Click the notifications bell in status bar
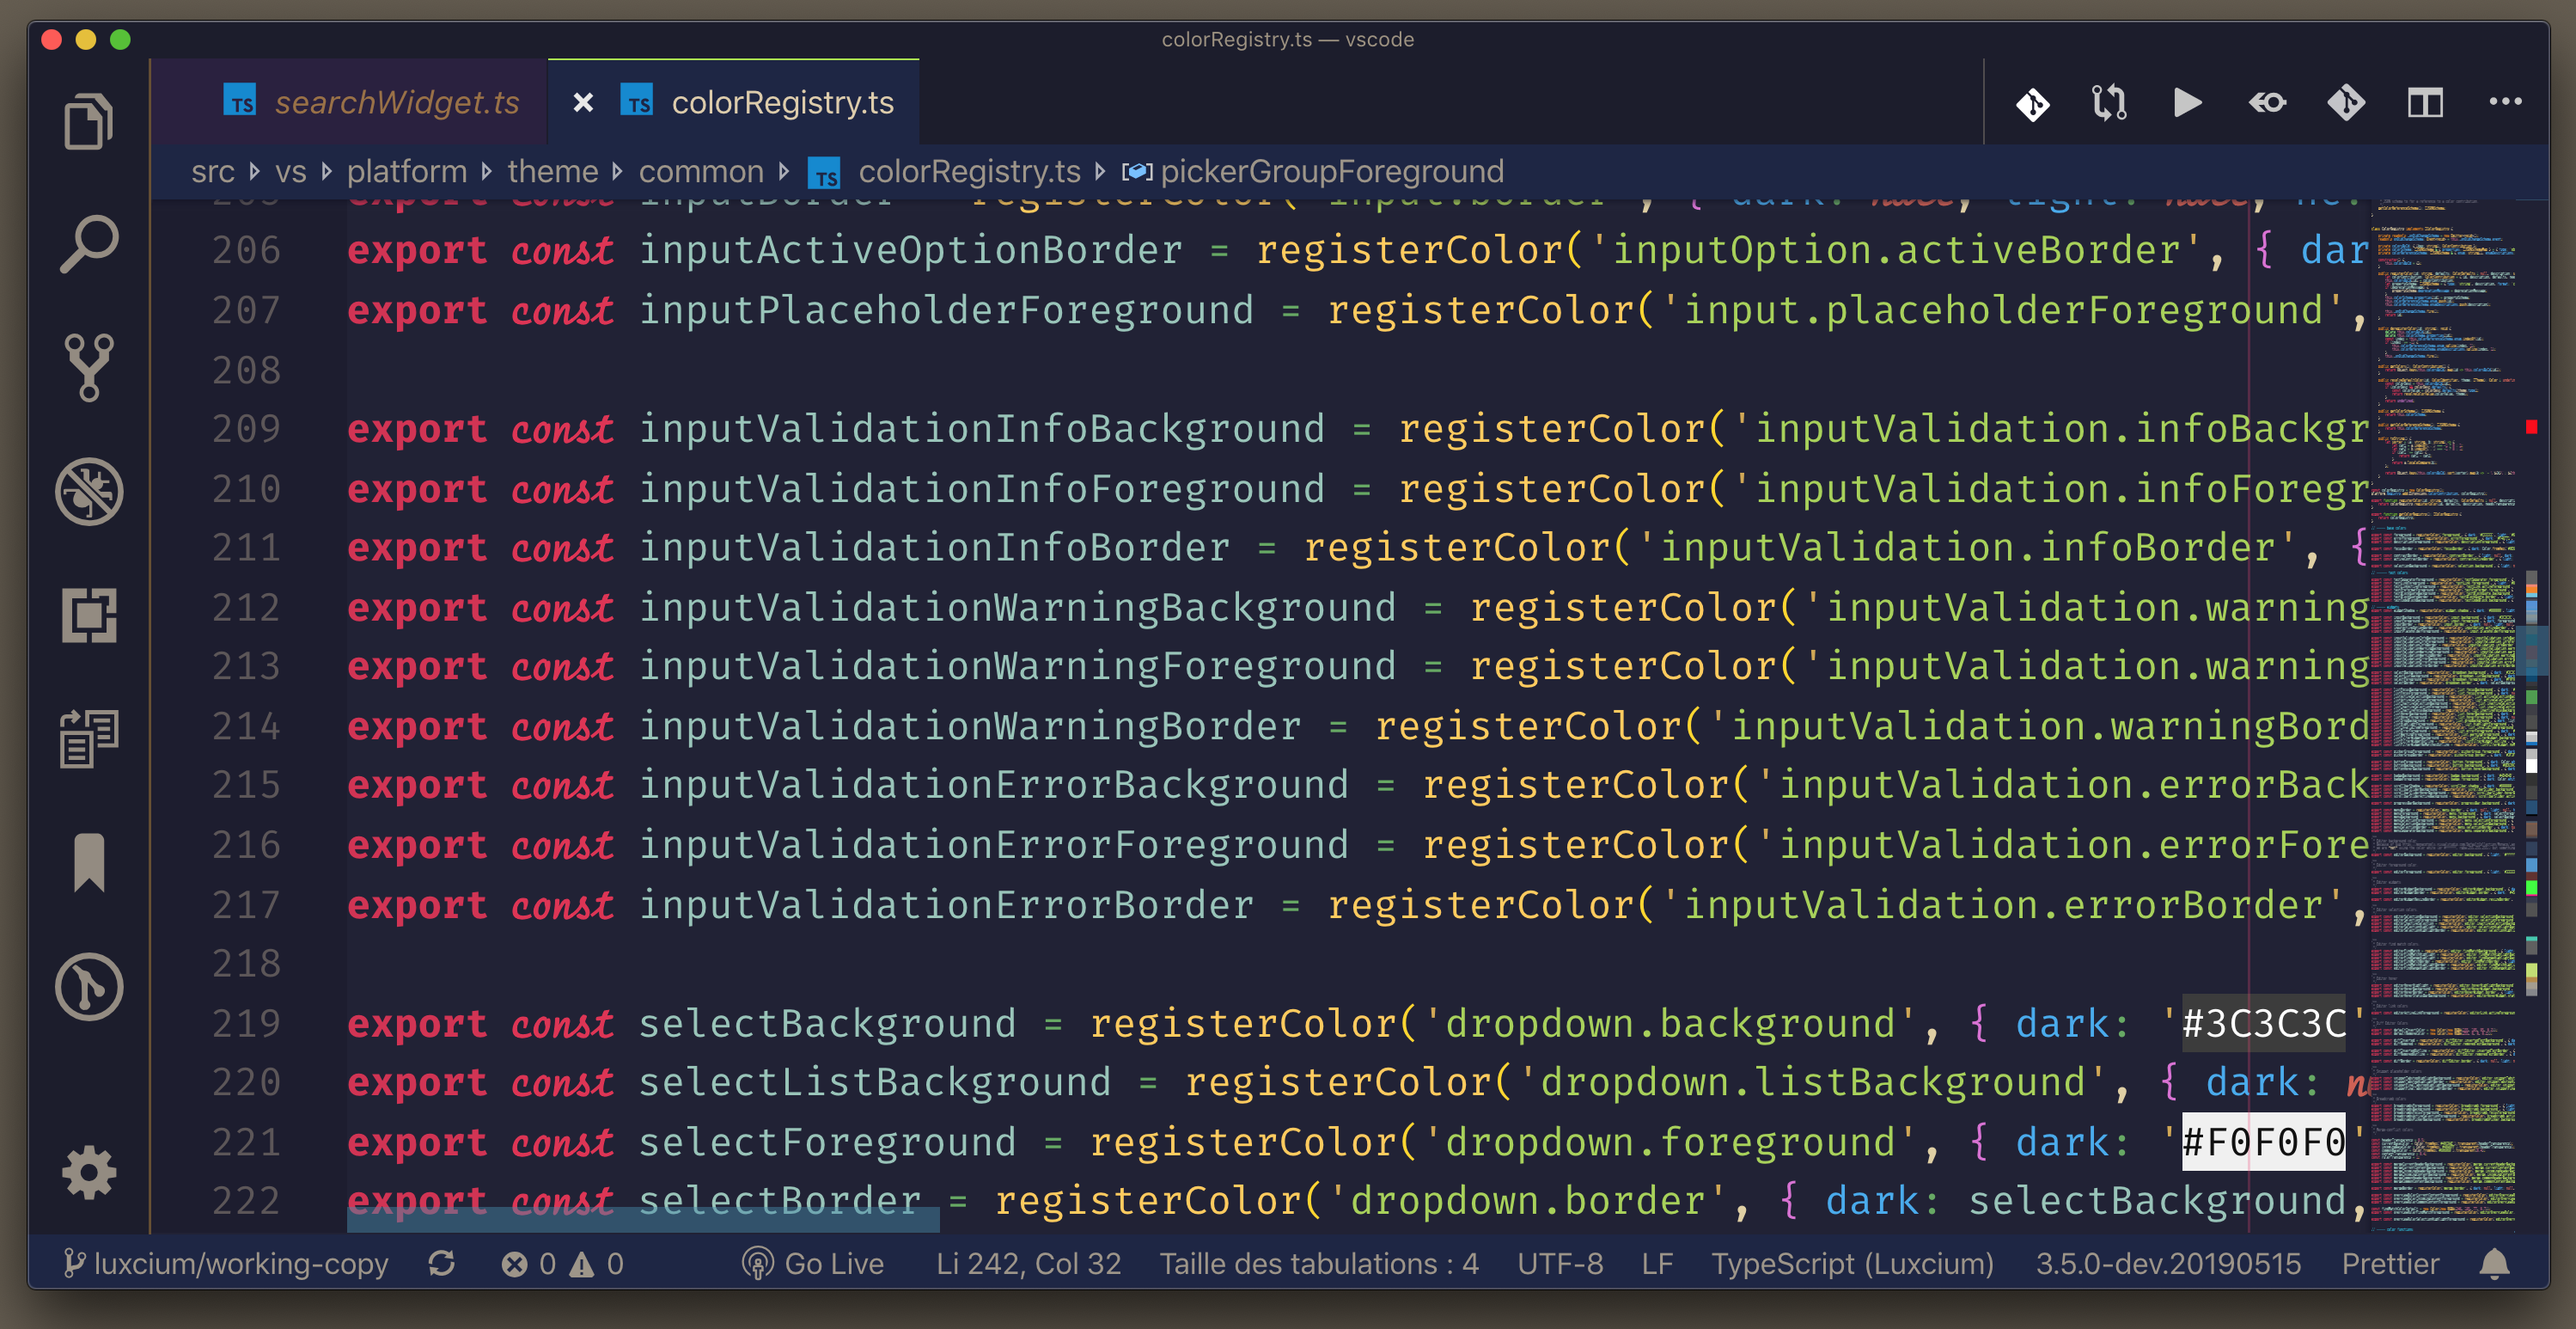The width and height of the screenshot is (2576, 1329). (2494, 1264)
